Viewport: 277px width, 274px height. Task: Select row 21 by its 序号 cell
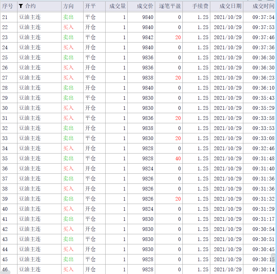(x=5, y=17)
